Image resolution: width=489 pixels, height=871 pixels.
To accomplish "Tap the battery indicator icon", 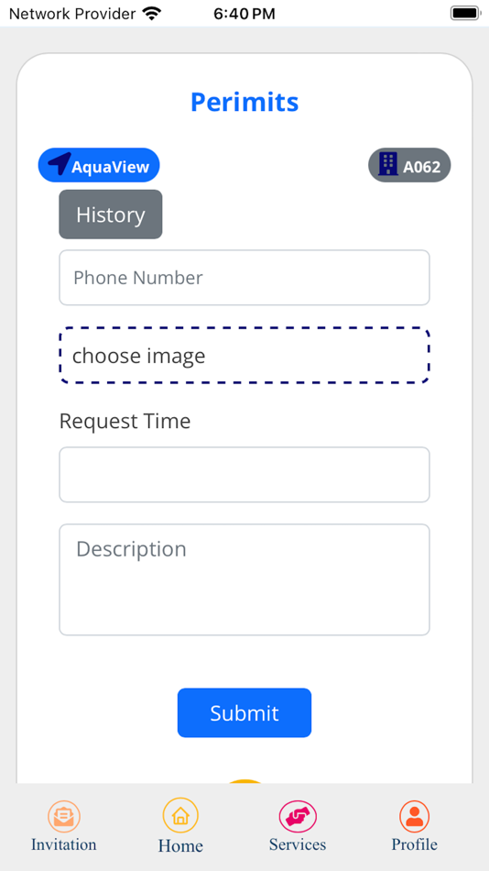I will coord(464,13).
